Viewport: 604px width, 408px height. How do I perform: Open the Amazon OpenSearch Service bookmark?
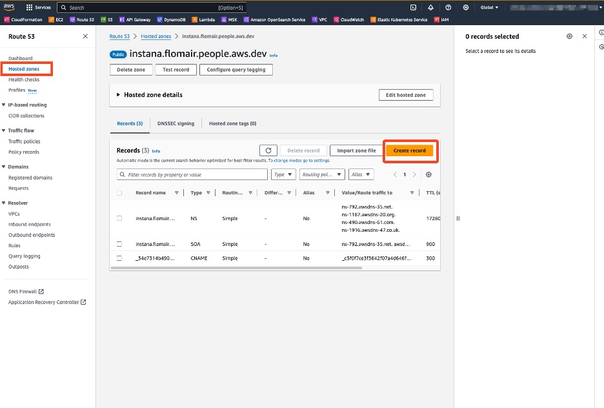274,19
